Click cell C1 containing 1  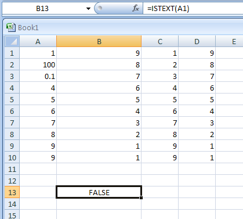160,53
